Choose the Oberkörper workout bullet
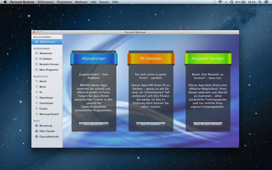The height and width of the screenshot is (170, 272). click(x=36, y=98)
